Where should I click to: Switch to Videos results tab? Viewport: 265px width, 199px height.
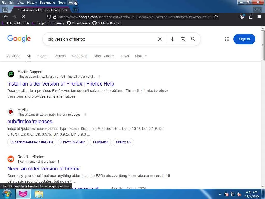(60, 56)
